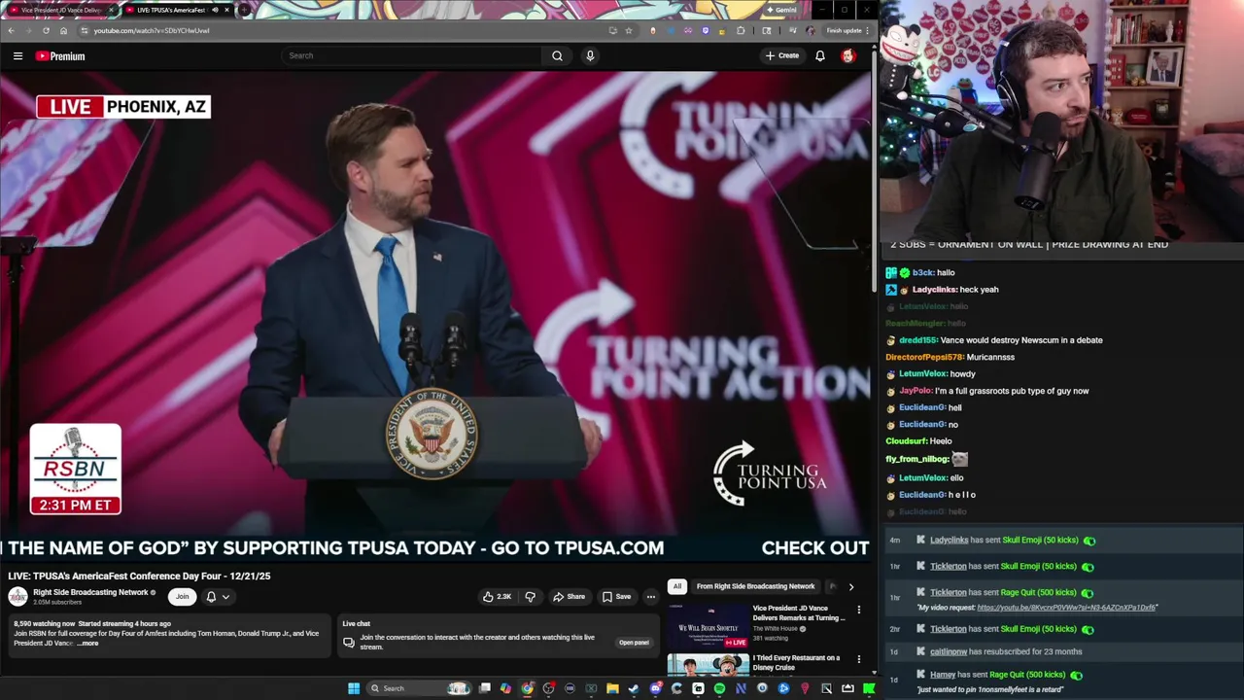Expand the notification bell dropdown

(x=218, y=597)
